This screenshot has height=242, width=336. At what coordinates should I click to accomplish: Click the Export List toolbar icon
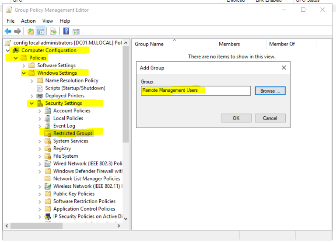pyautogui.click(x=53, y=31)
